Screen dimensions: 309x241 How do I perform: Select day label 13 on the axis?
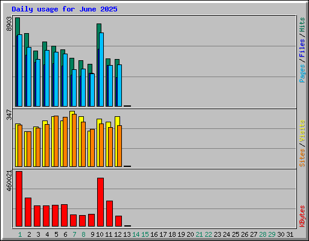127,234
